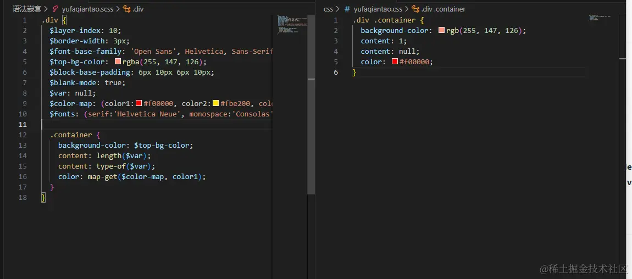Click the map-get($color-map, color1) line
This screenshot has height=279, width=632.
coord(132,177)
